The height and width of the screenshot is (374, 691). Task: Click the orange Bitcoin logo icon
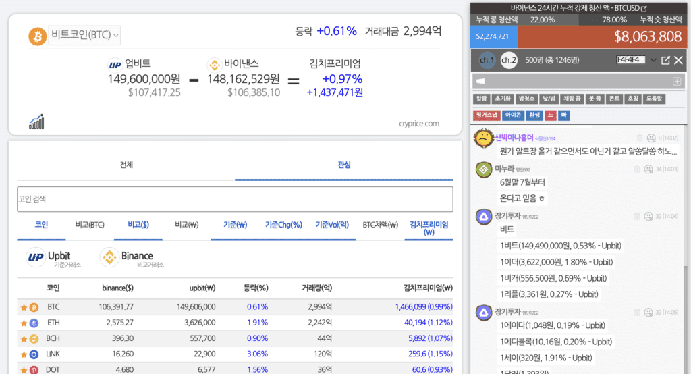(x=38, y=36)
